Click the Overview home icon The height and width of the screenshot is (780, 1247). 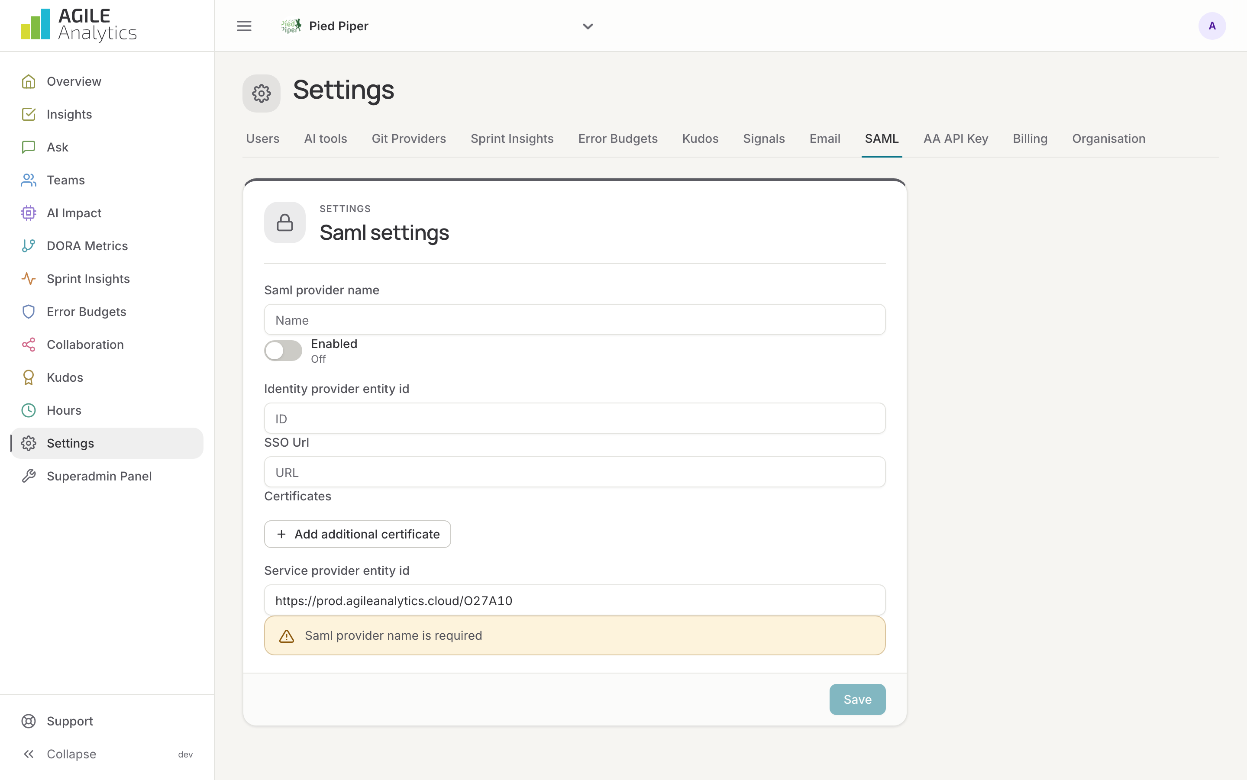[29, 81]
